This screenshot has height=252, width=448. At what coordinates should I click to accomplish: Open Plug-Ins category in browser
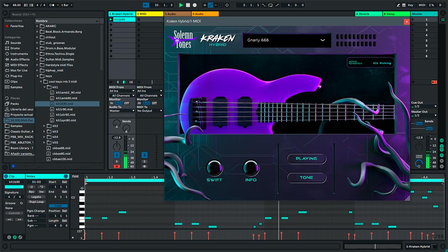[x=16, y=76]
